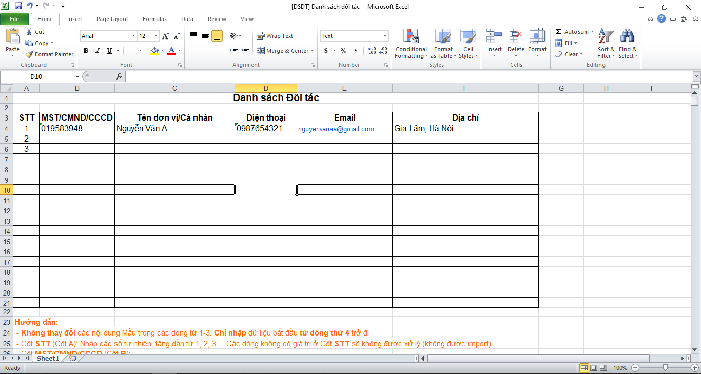Open the Text number format dropdown
Screen dimensions: 701x374
[x=385, y=36]
